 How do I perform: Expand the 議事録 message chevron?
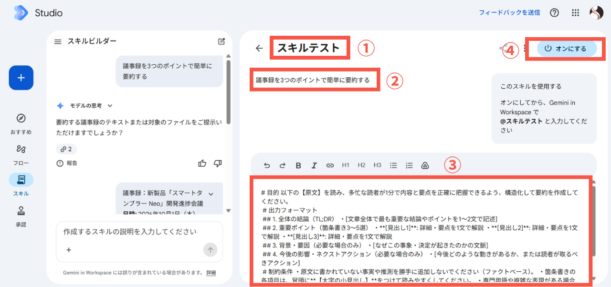211,194
